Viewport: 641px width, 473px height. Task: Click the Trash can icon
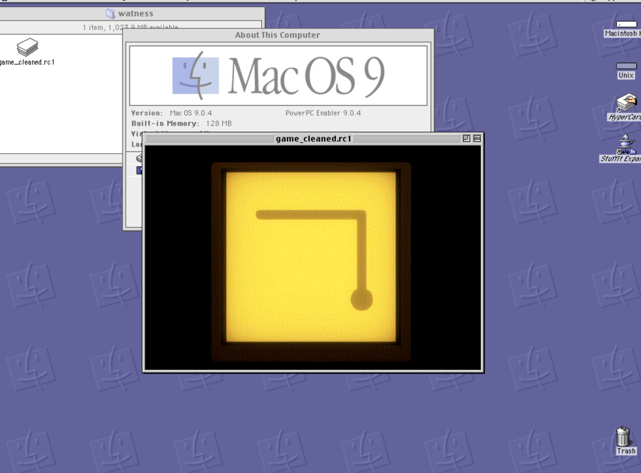tap(623, 436)
